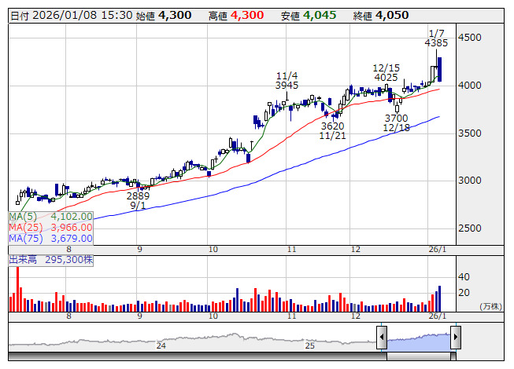Select the MA(5) legend entry
Screen dimensions: 514x369
[x=51, y=216]
